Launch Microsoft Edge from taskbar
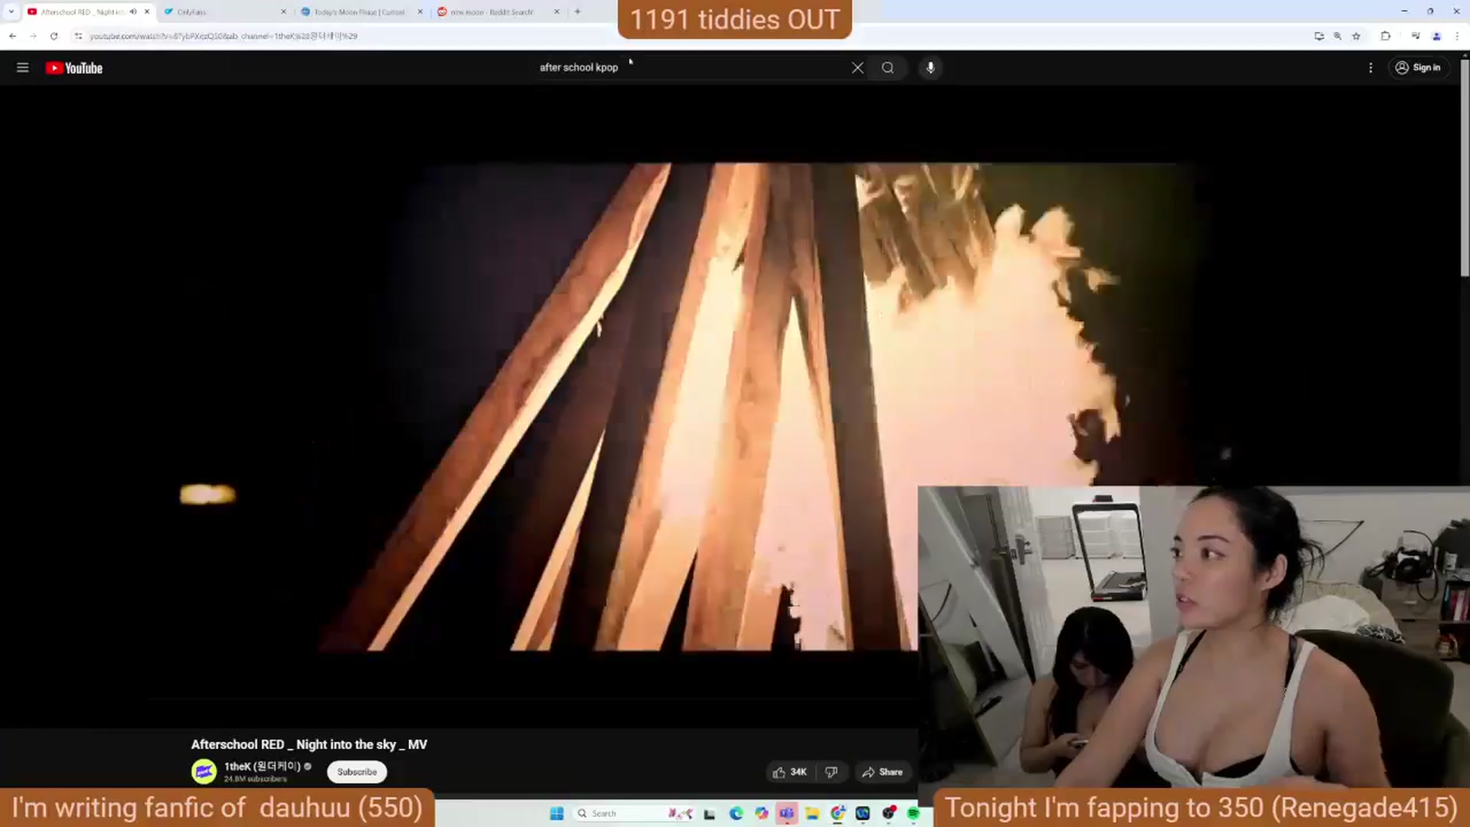The image size is (1470, 827). point(736,813)
